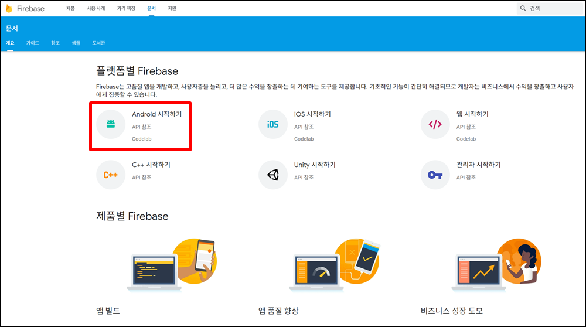The height and width of the screenshot is (327, 586).
Task: Click the 앱 빌드 illustration
Action: point(172,265)
